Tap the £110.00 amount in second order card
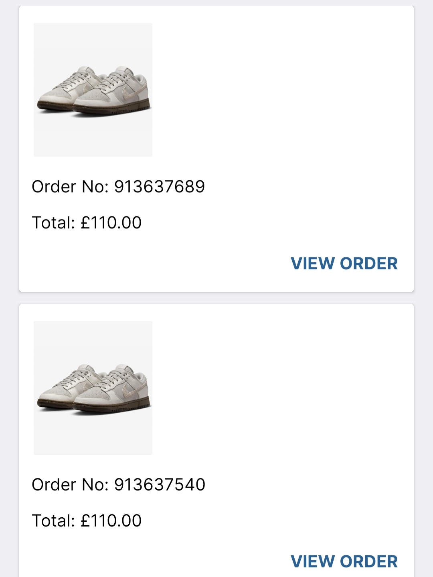 pyautogui.click(x=111, y=521)
